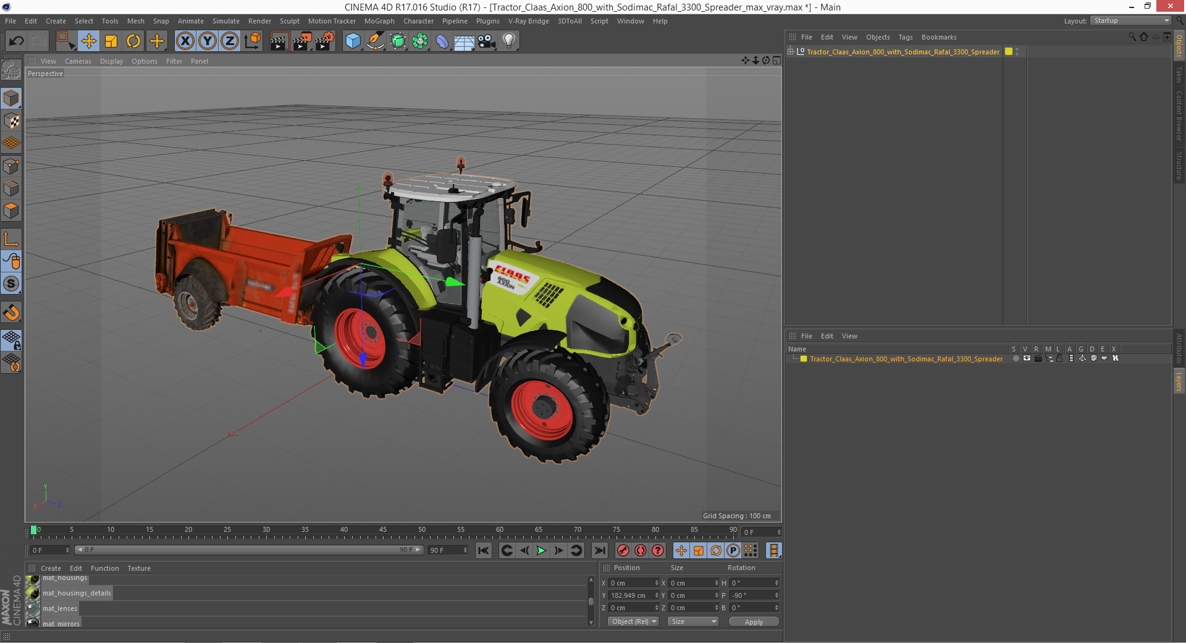Toggle X axis lock
The width and height of the screenshot is (1186, 643).
[185, 41]
